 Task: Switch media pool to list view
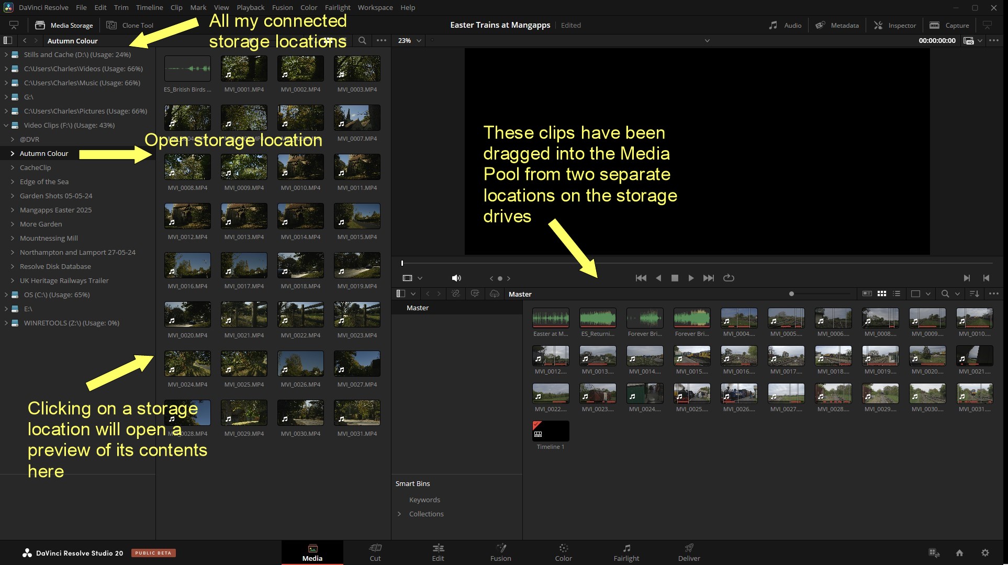(897, 294)
